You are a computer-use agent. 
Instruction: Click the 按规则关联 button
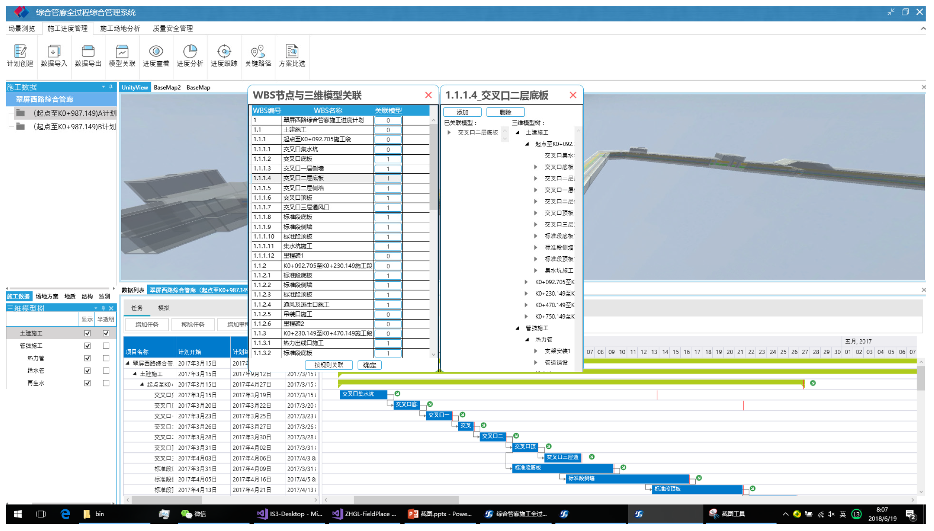pos(329,365)
